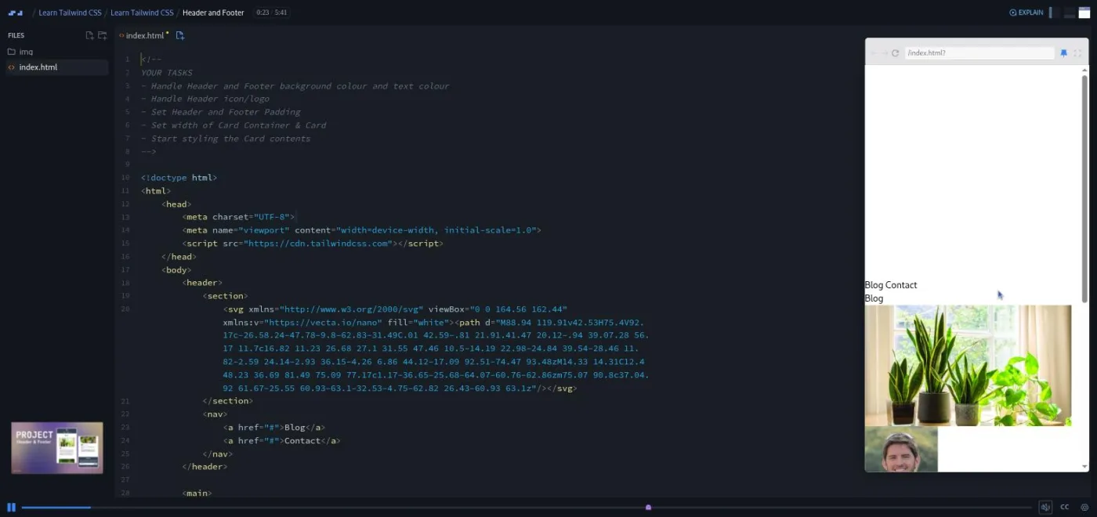Viewport: 1097px width, 517px height.
Task: Click the <a href="#">Blog</a> code line
Action: (273, 428)
